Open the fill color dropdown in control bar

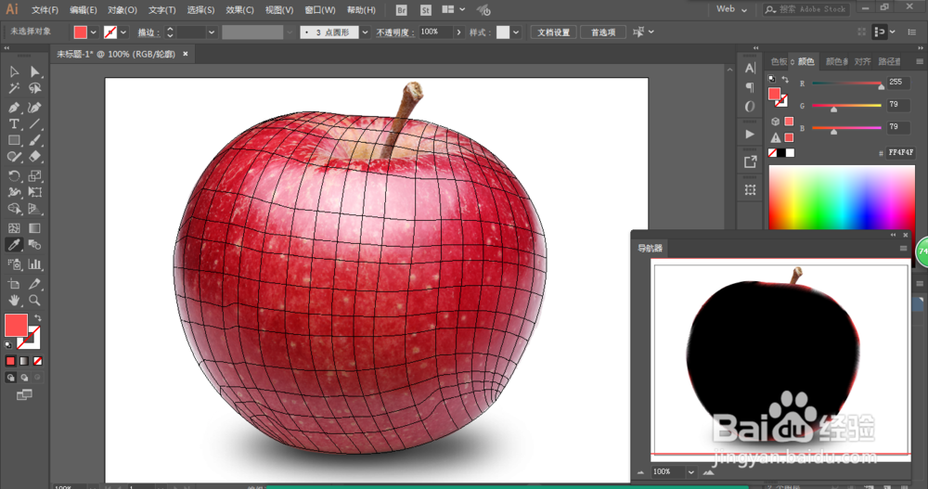93,32
